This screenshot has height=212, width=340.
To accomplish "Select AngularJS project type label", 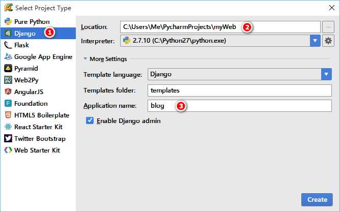I will pyautogui.click(x=29, y=92).
